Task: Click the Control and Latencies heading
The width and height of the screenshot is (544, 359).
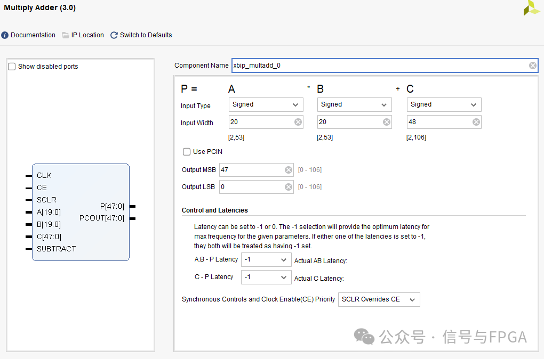Action: click(215, 210)
